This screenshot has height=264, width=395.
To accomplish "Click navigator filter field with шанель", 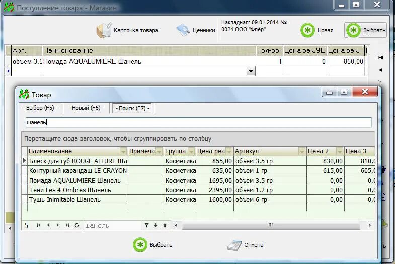I will click(x=112, y=225).
